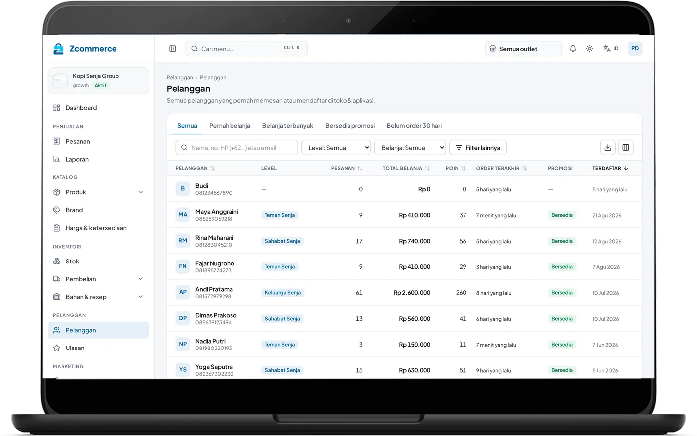Sort by Terdaftar column
697x436 pixels.
click(x=610, y=168)
